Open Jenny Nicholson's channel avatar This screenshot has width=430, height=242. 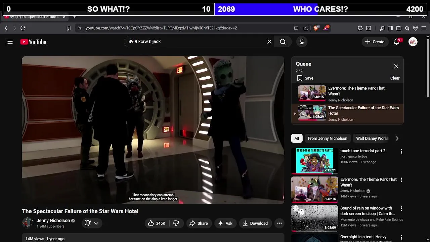click(x=28, y=223)
